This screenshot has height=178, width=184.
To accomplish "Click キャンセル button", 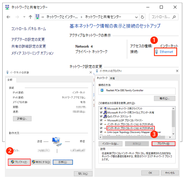I will pyautogui.click(x=170, y=173).
